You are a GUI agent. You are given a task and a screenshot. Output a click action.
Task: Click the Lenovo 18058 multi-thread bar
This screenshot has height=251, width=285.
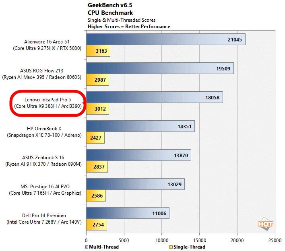click(x=154, y=97)
